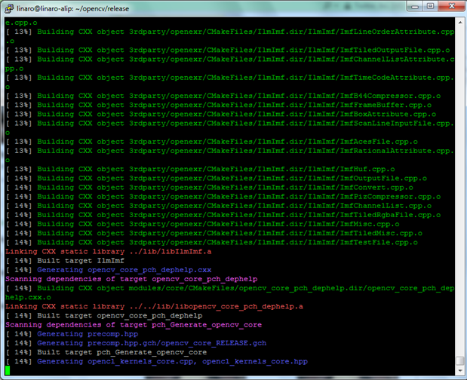Click 'Built target pch_Generate_opencv_core' line
Image resolution: width=467 pixels, height=380 pixels.
(x=106, y=352)
